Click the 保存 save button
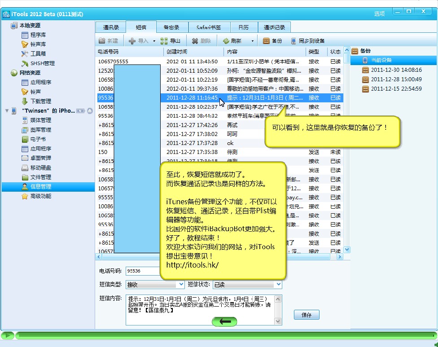 307,315
